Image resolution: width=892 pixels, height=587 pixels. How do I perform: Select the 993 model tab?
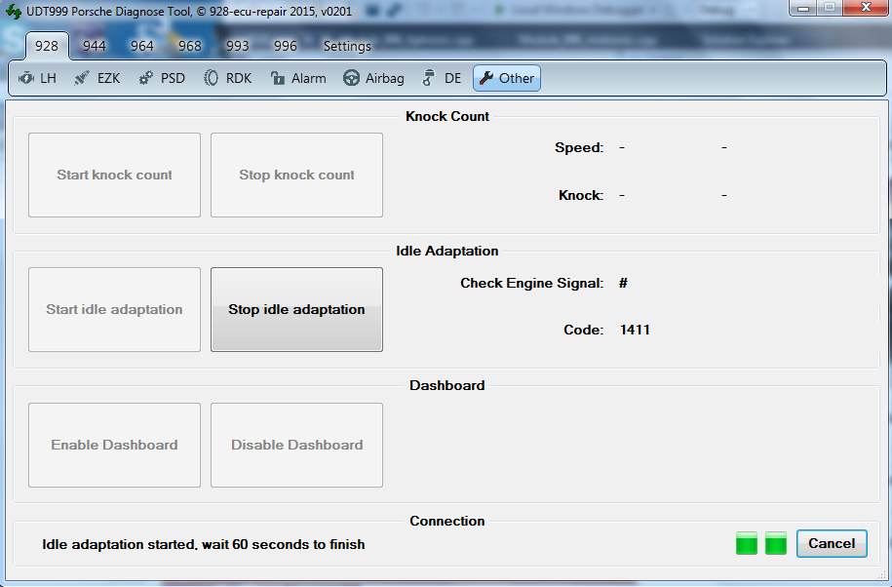click(238, 46)
